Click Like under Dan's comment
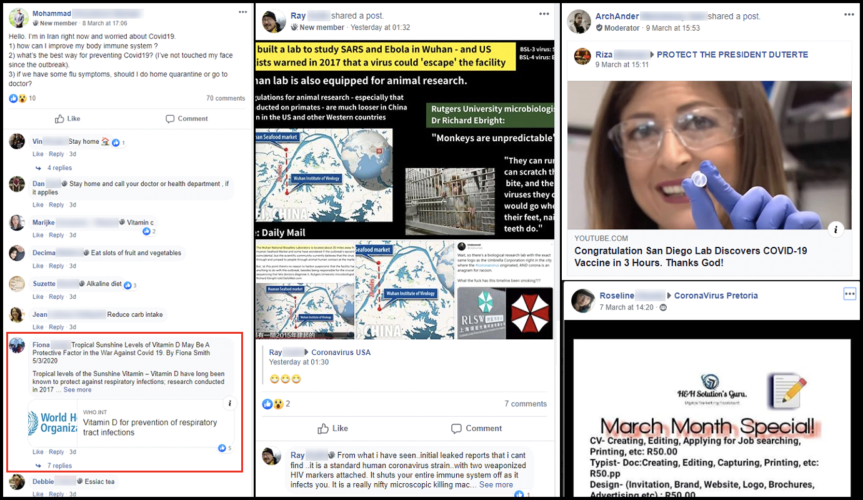Screen dimensions: 863x500 coord(38,205)
